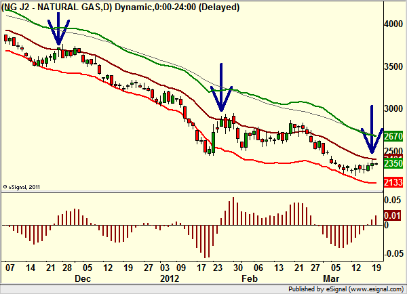Click the green 2350 price tag
407x294 pixels.
pos(393,163)
